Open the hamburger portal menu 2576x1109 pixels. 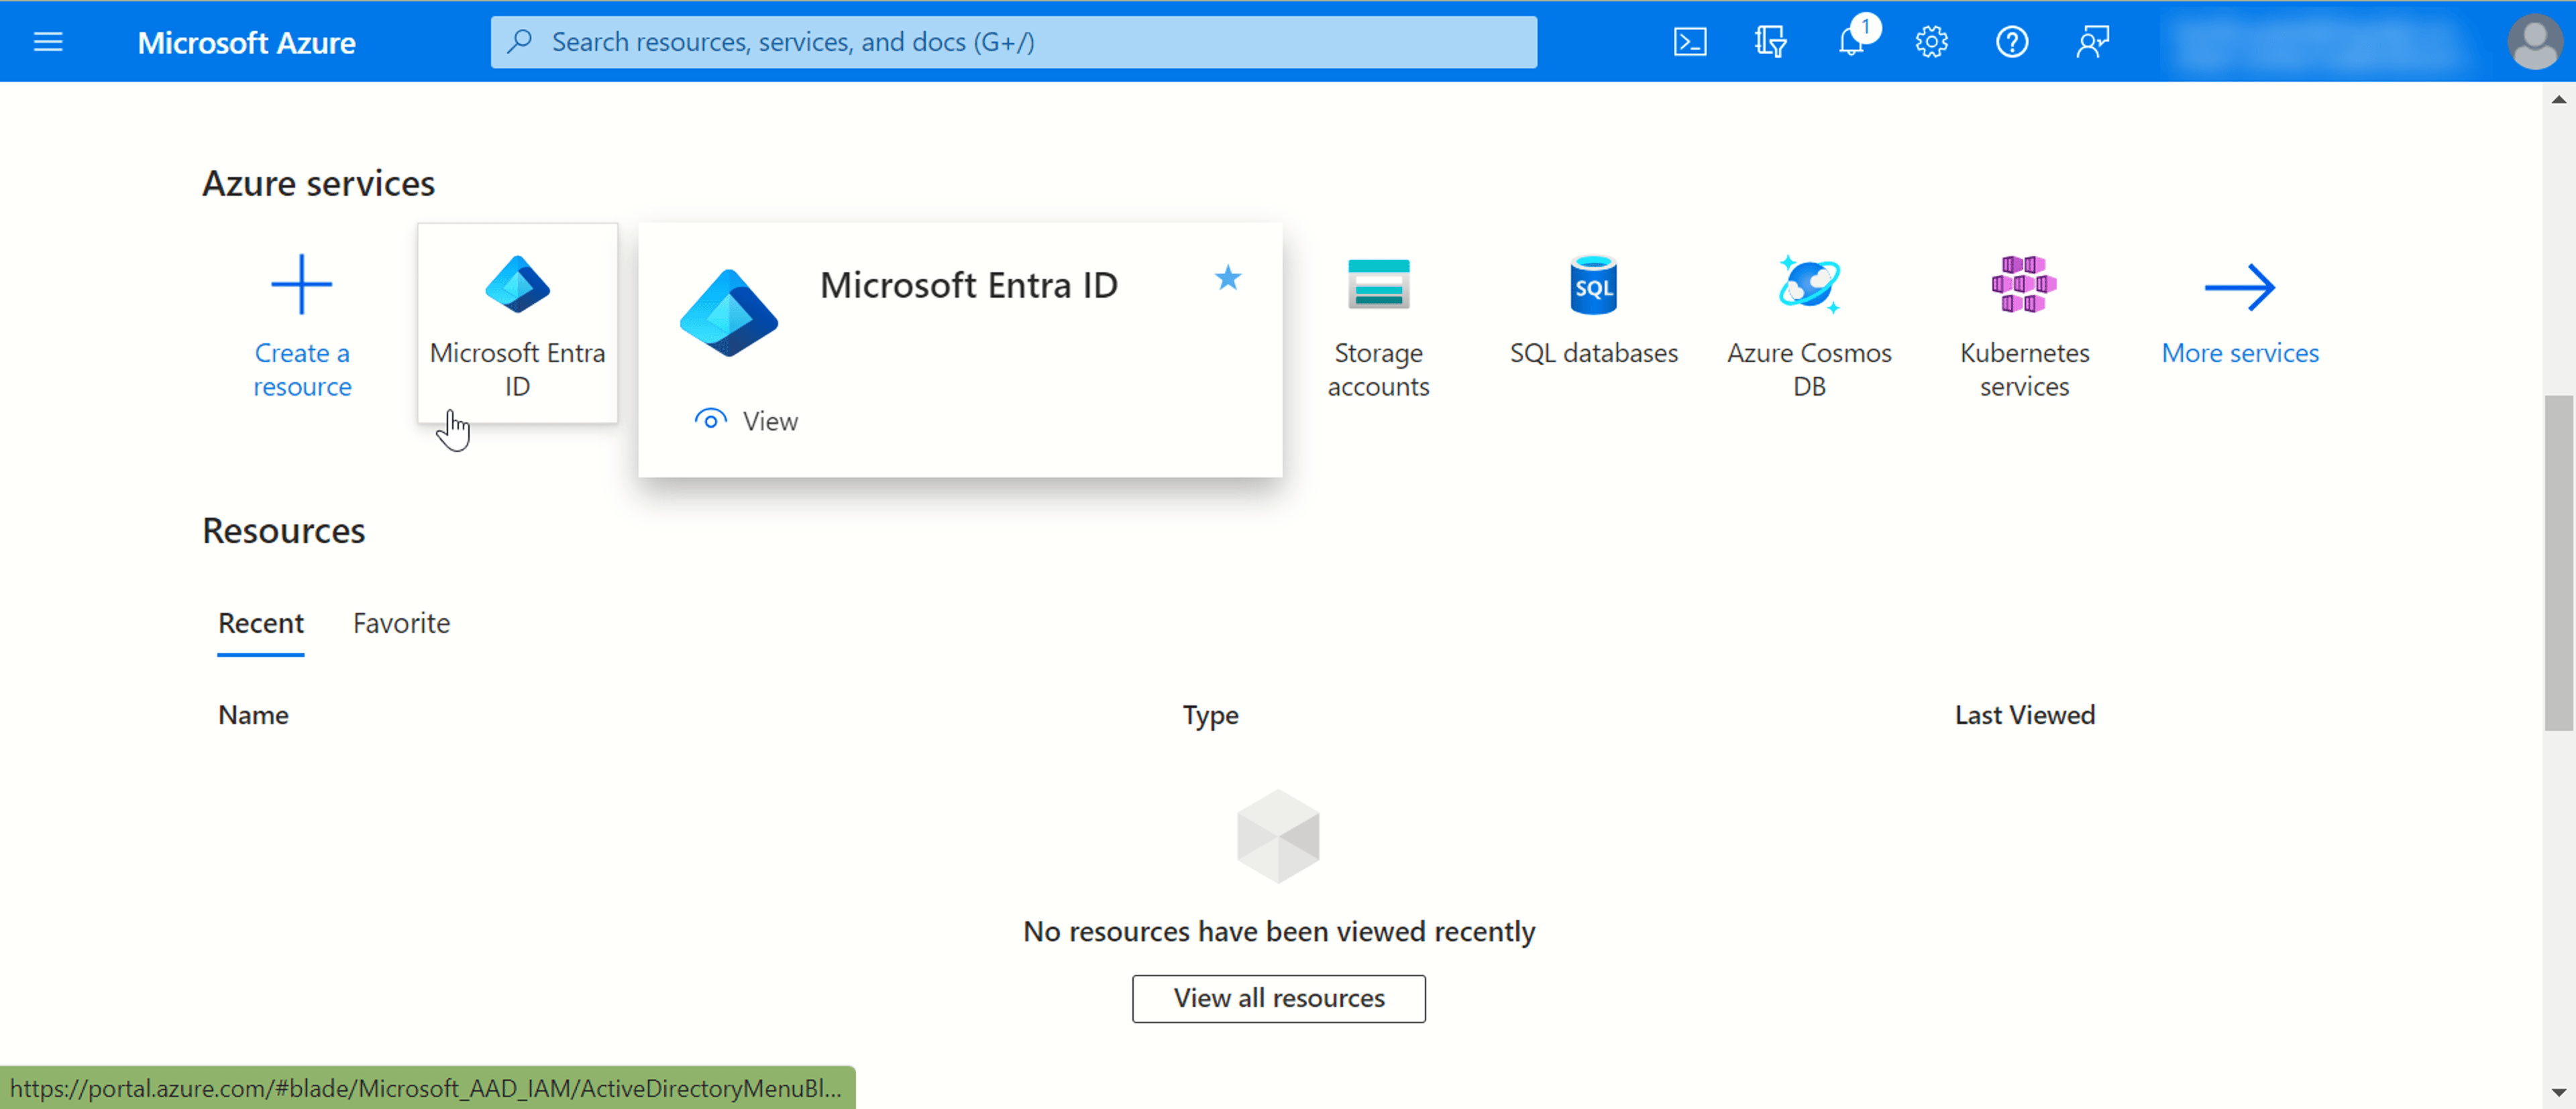[x=48, y=42]
